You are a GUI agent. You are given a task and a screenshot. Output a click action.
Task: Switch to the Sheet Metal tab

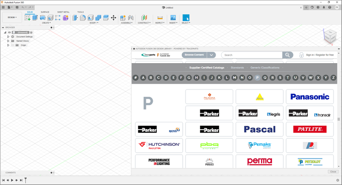click(63, 12)
